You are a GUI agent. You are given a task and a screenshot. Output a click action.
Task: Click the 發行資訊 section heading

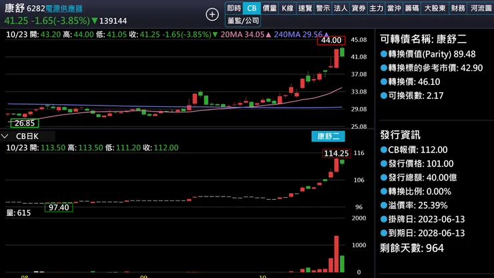(x=400, y=135)
